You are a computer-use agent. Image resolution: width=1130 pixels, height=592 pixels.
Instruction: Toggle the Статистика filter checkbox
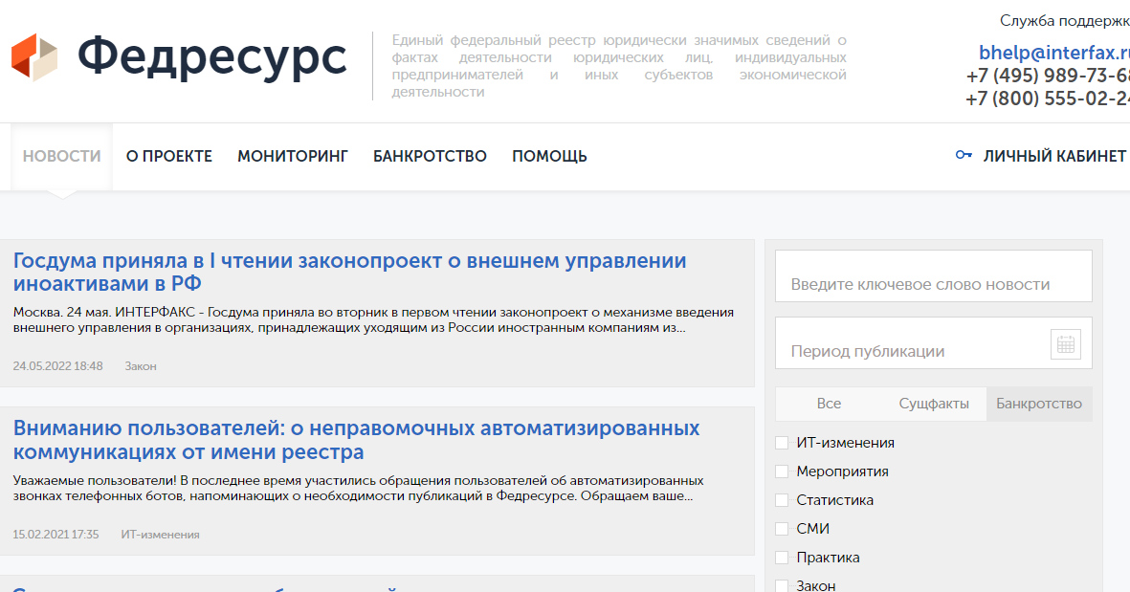click(x=782, y=500)
